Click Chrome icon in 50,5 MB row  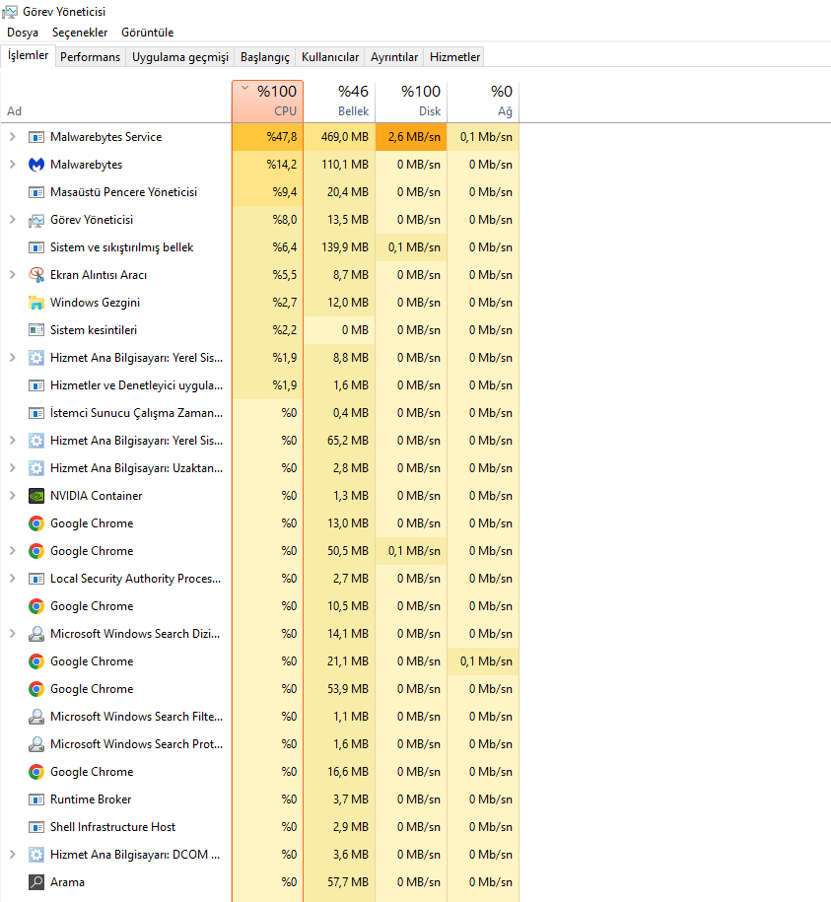(x=36, y=551)
